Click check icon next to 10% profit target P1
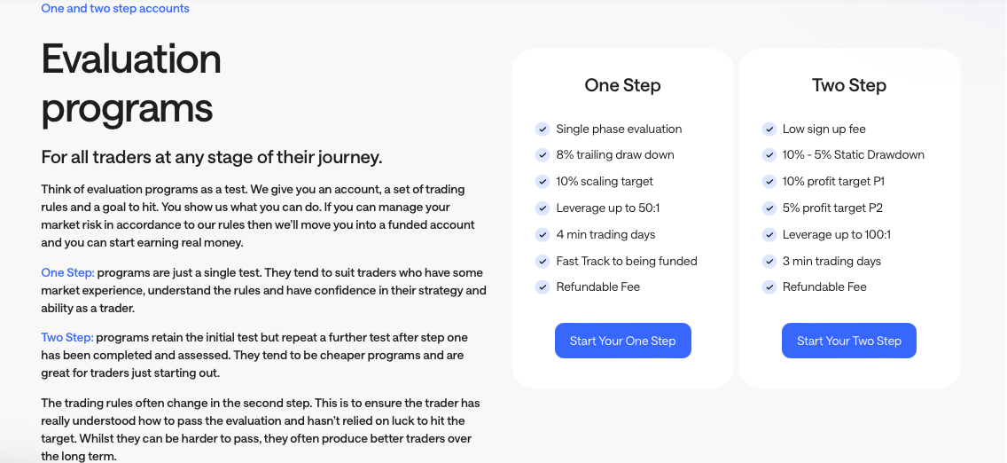Viewport: 1007px width, 463px height. pos(769,182)
